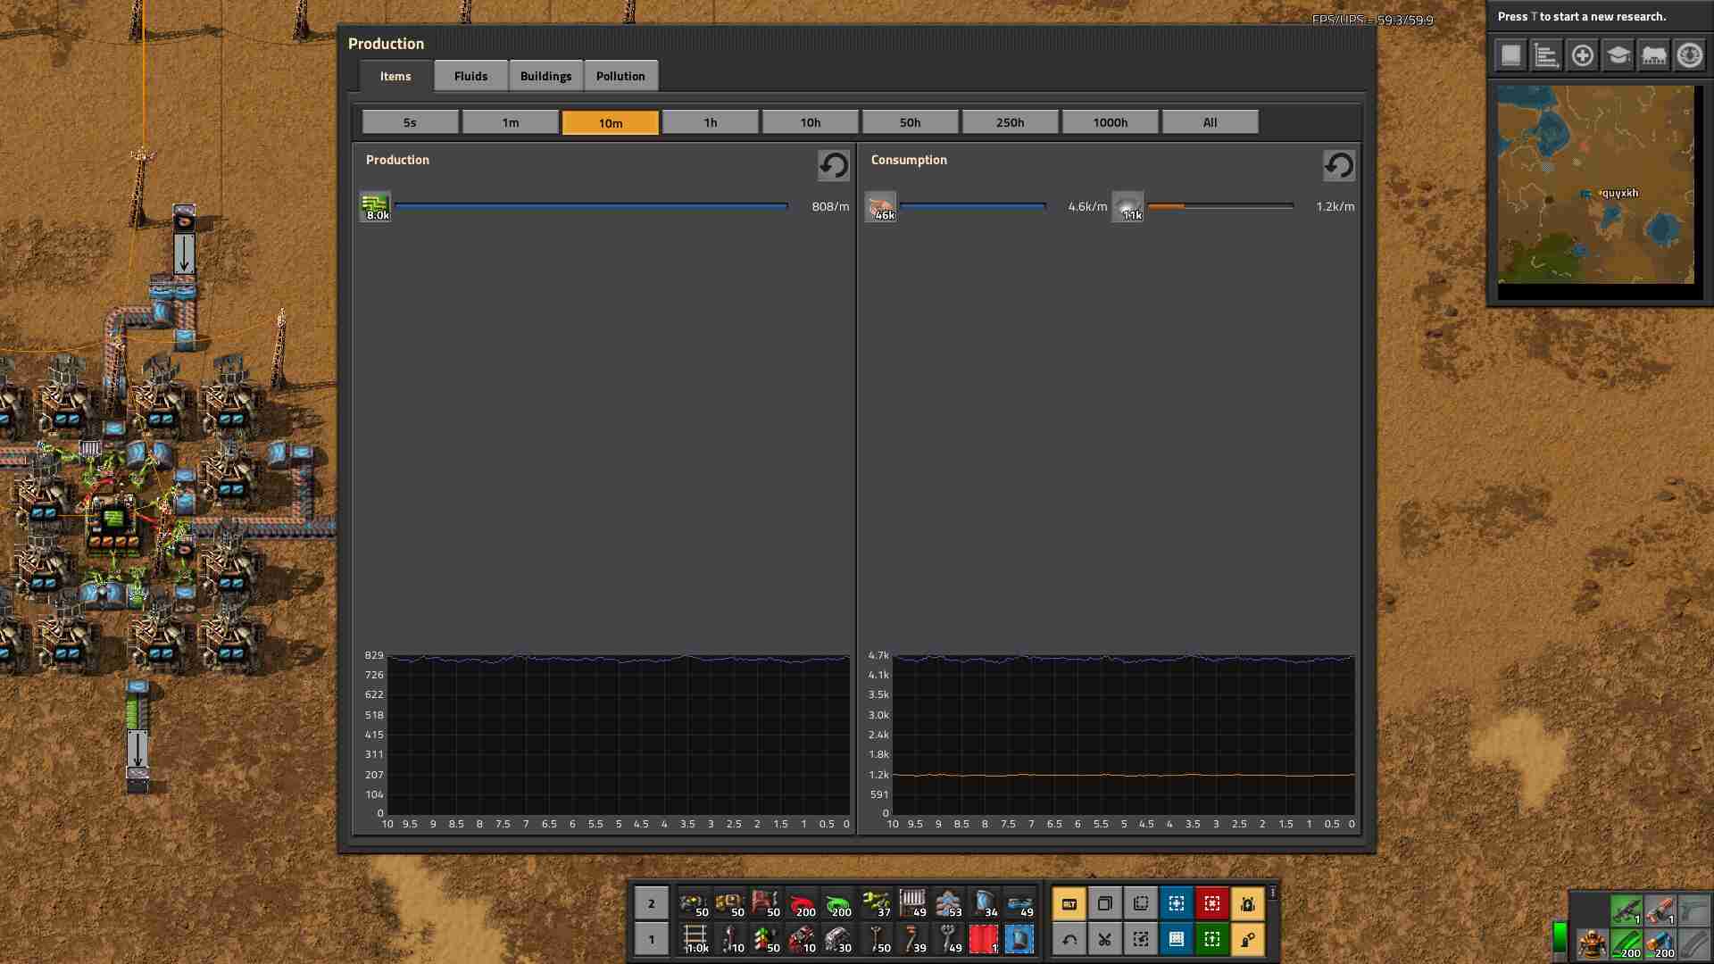Toggle the exoskeleton button
This screenshot has width=1714, height=964.
pos(1248,939)
